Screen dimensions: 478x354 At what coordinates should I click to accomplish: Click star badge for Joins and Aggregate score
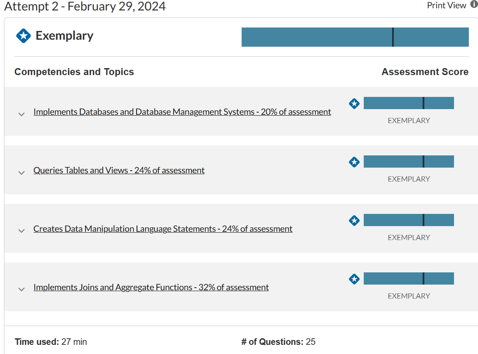point(354,279)
